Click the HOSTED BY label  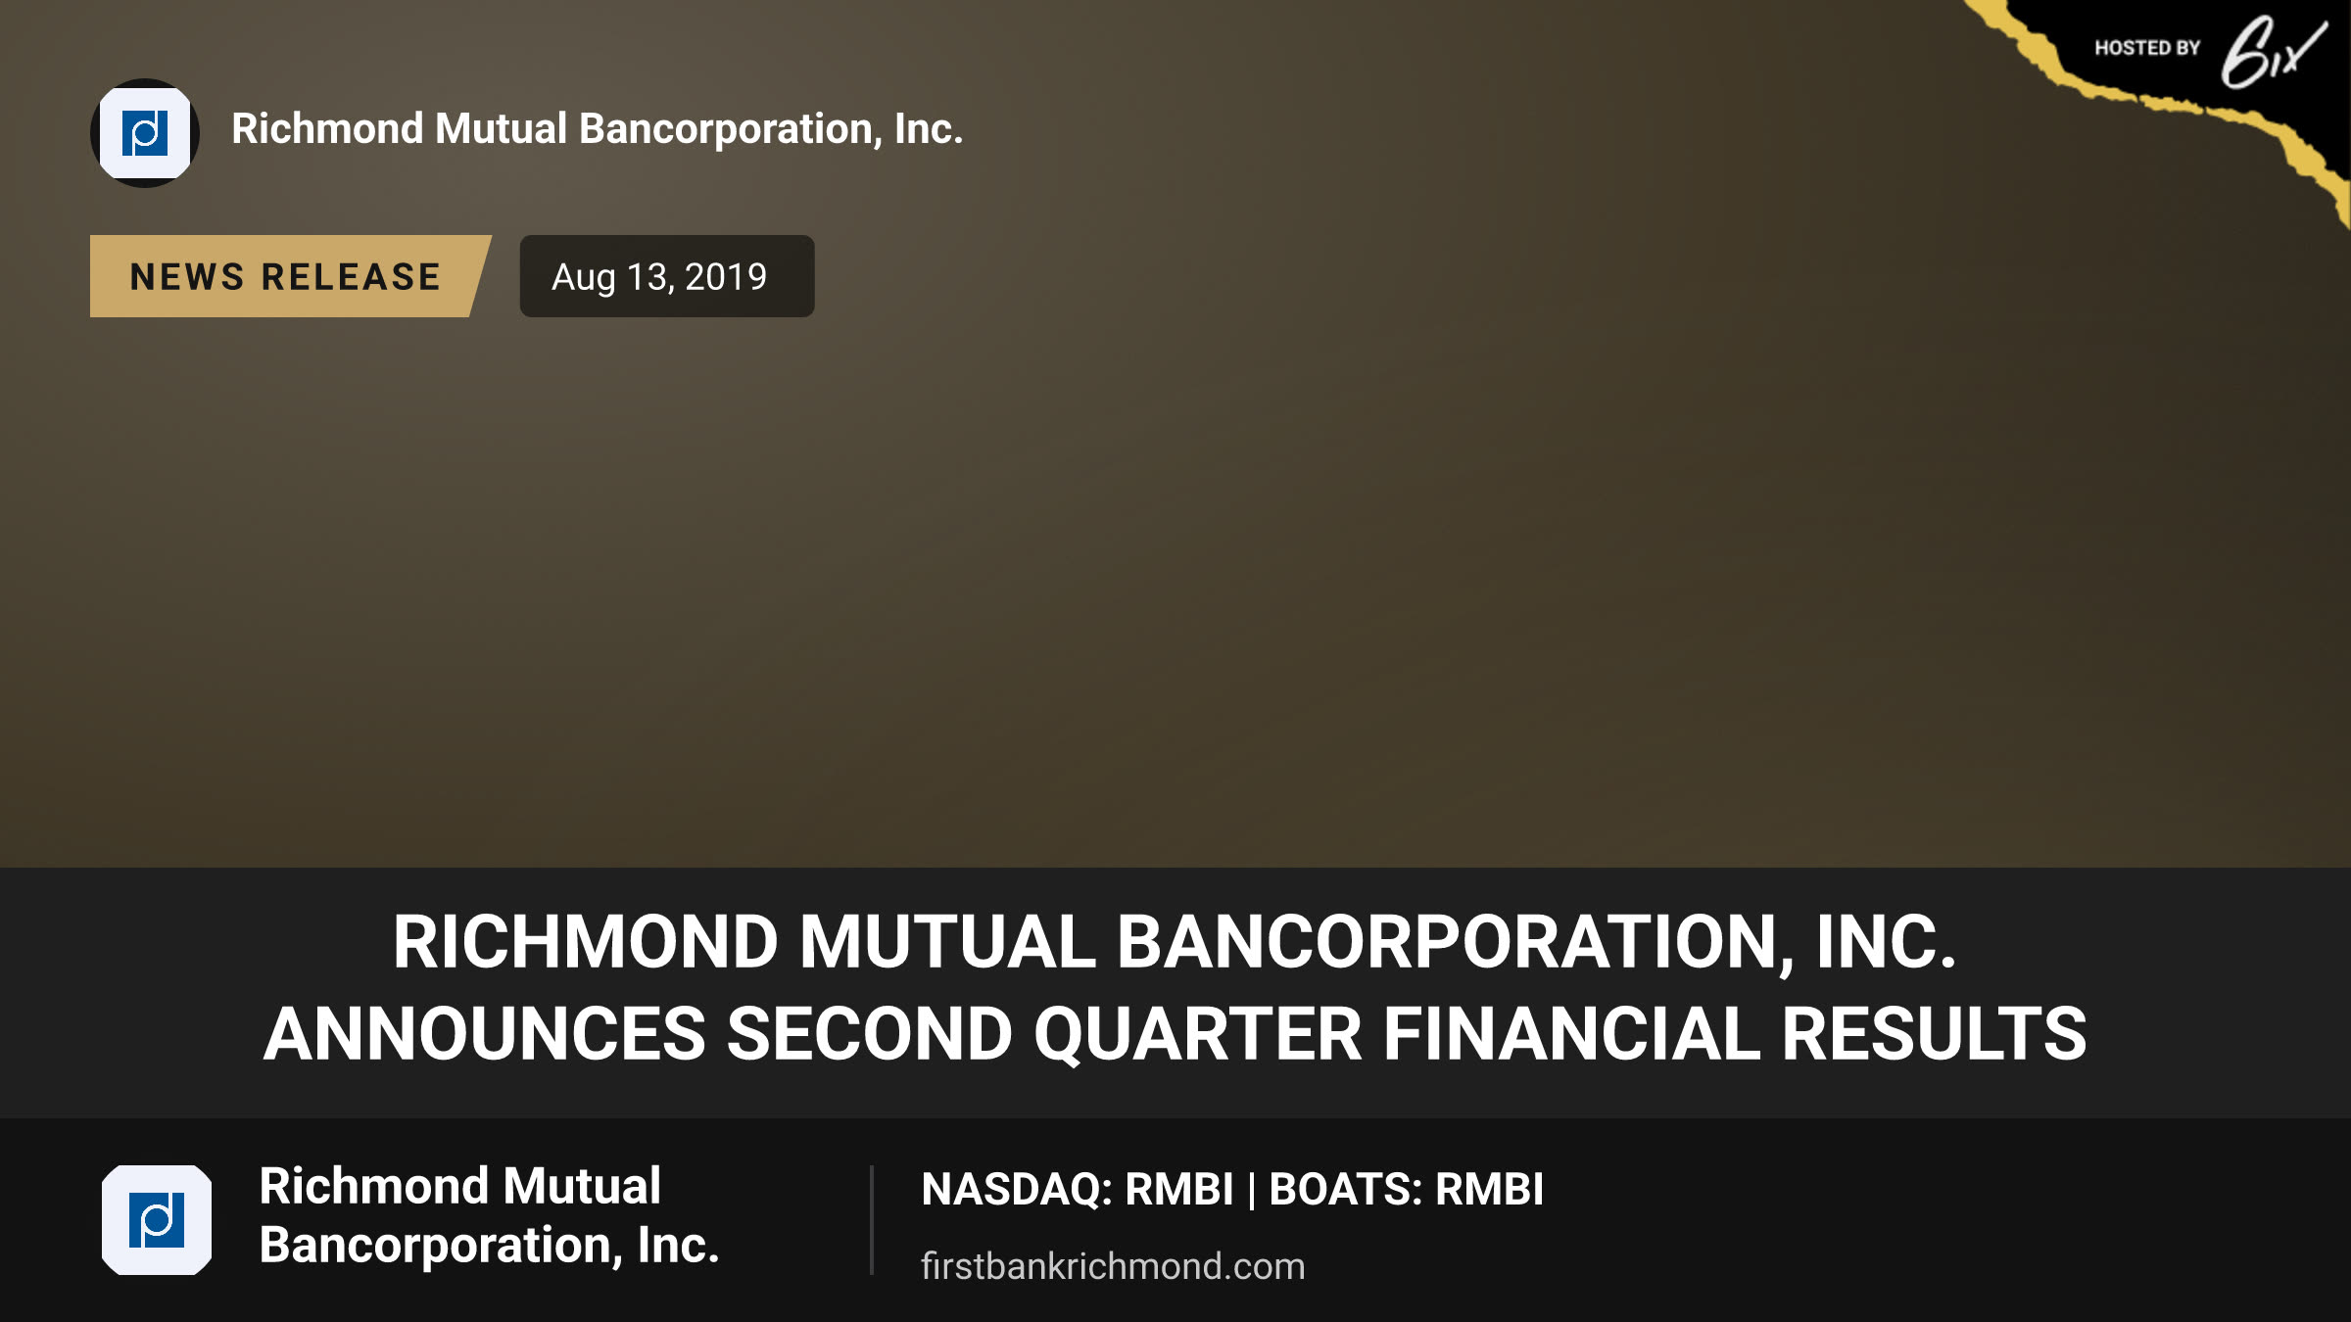(2147, 48)
